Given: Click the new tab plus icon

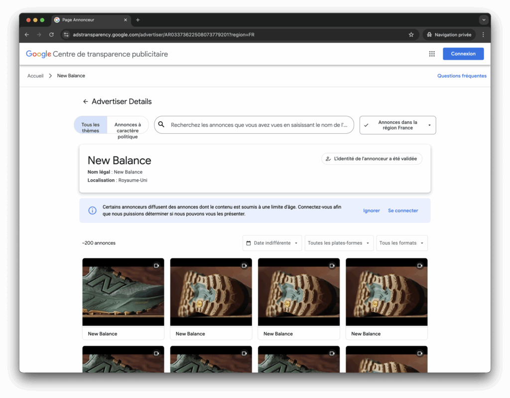Looking at the screenshot, I should pos(138,20).
